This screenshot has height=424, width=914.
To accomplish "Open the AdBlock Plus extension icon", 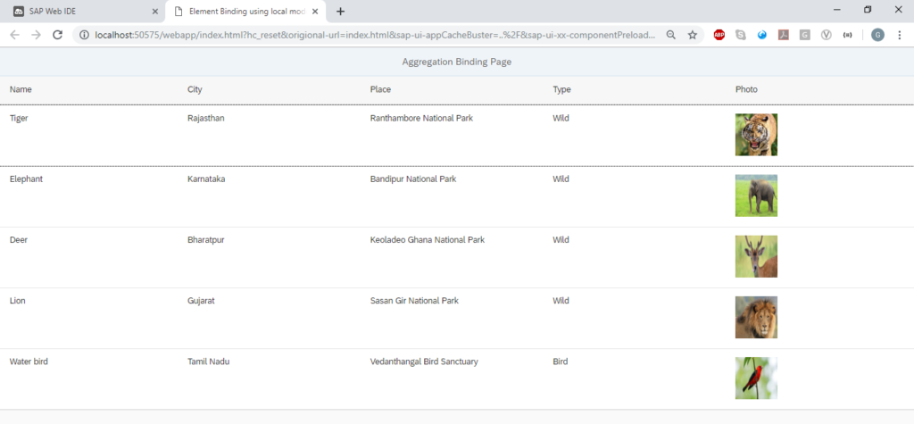I will [719, 35].
